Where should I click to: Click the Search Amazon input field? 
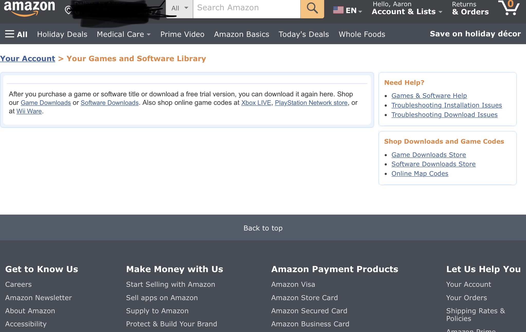[247, 8]
